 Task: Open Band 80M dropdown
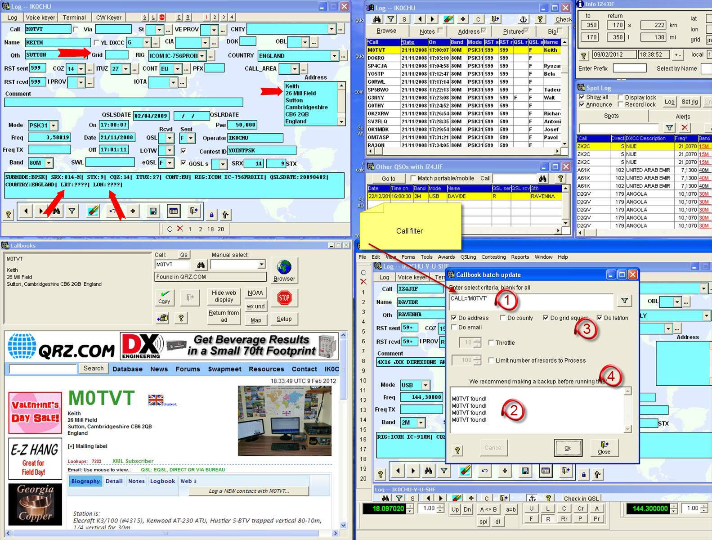pos(49,163)
